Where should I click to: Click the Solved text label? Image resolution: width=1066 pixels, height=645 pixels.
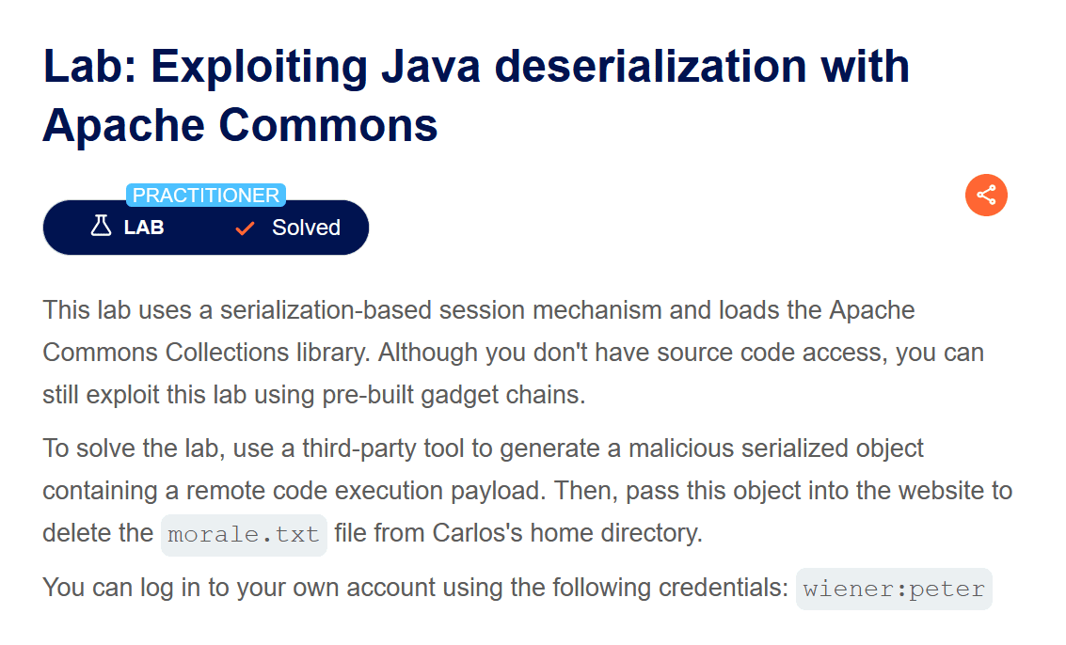[x=306, y=226]
